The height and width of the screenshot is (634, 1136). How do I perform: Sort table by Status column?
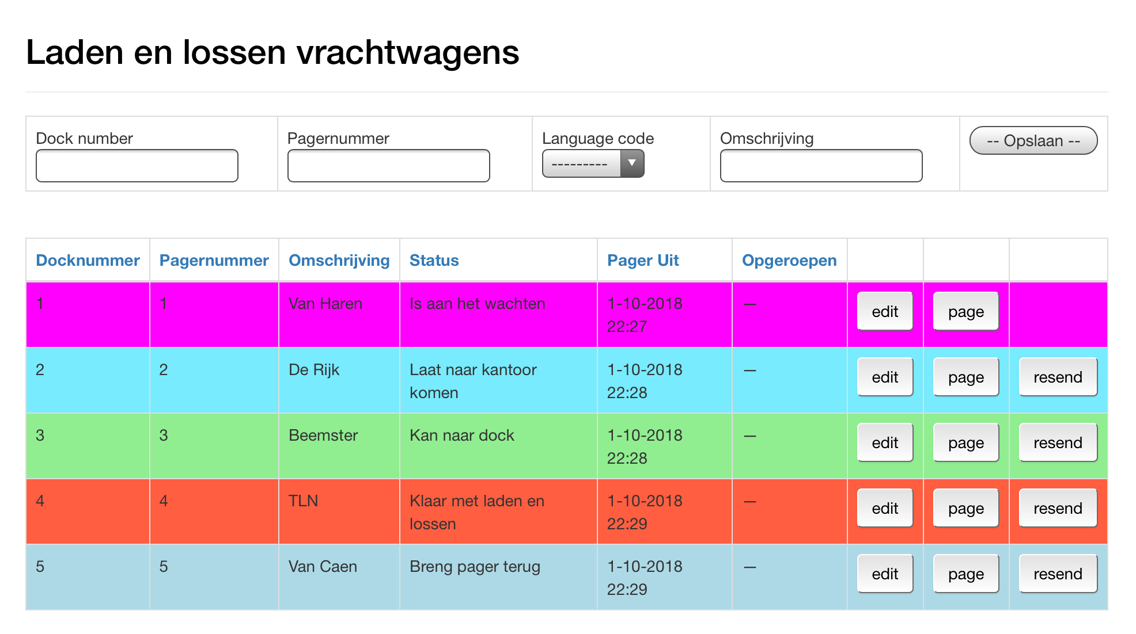[x=434, y=260]
